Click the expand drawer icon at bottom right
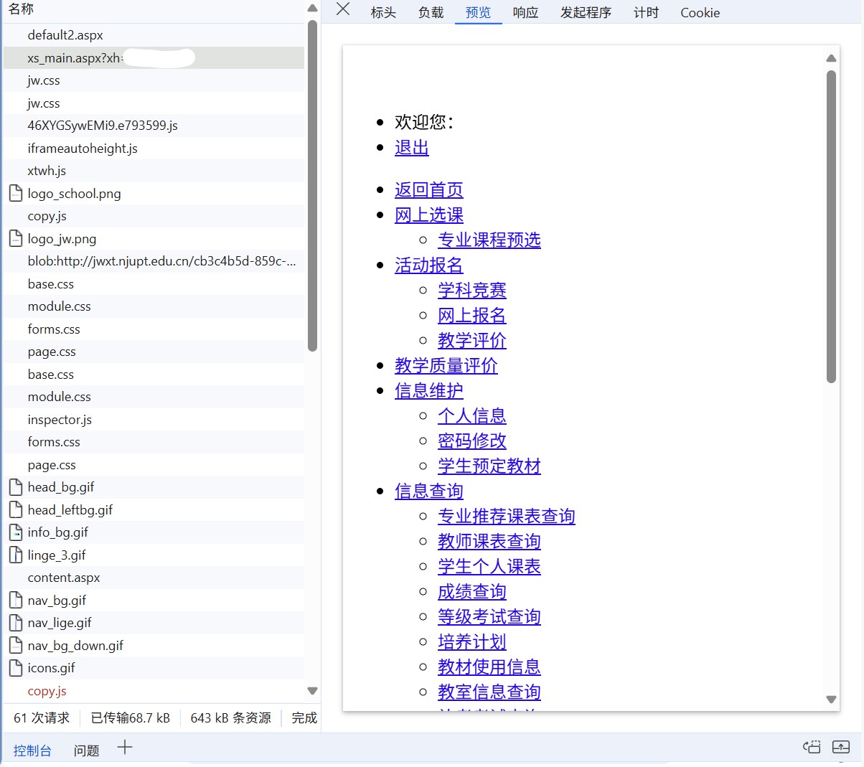Screen dimensions: 864x767 click(x=840, y=748)
